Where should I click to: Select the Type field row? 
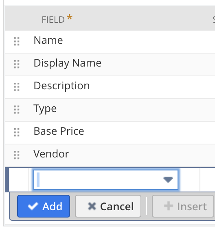tap(110, 110)
